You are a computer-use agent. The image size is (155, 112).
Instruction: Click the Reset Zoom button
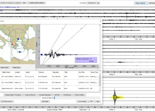pyautogui.click(x=16, y=67)
